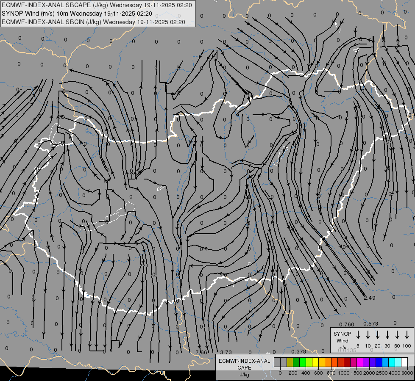Click the '30' speed label in wind legend
The width and height of the screenshot is (415, 381).
pos(387,346)
